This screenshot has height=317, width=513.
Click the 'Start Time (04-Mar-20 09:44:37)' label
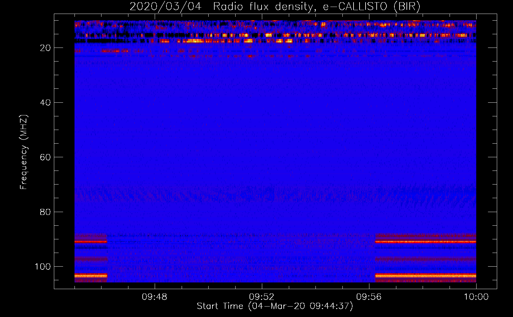[x=275, y=306]
